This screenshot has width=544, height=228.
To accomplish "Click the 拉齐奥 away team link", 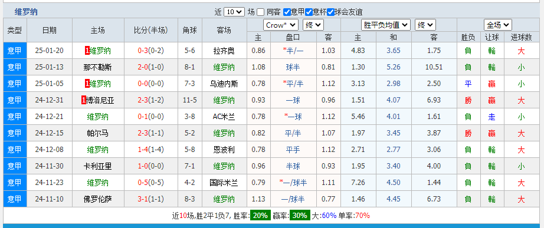I will [x=224, y=51].
